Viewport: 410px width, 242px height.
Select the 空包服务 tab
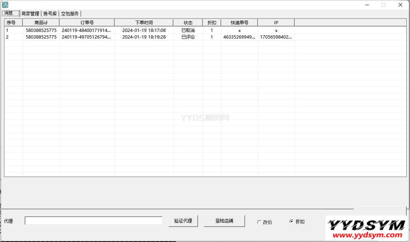(70, 14)
